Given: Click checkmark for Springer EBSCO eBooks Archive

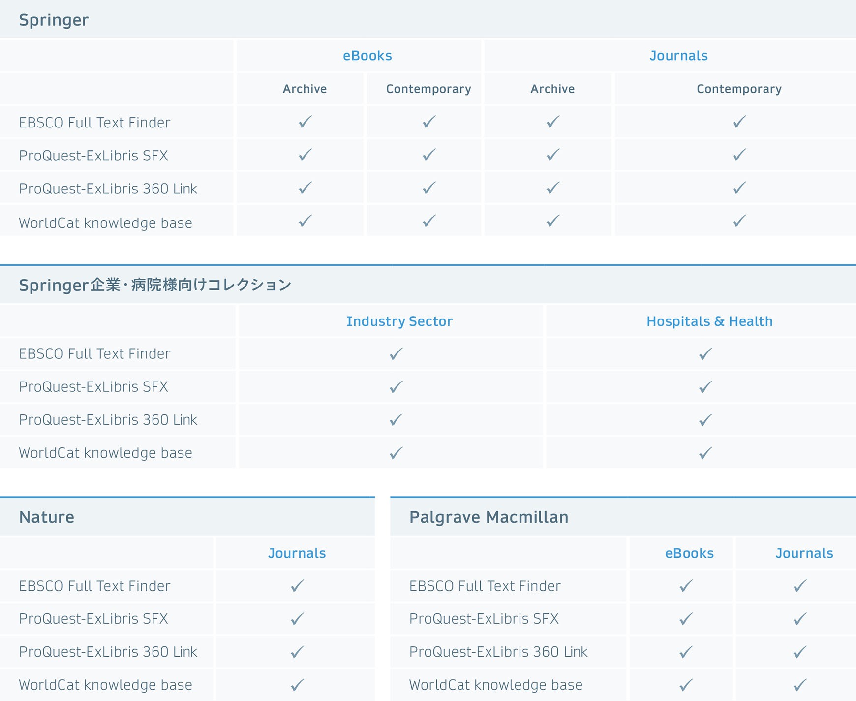Looking at the screenshot, I should [306, 122].
